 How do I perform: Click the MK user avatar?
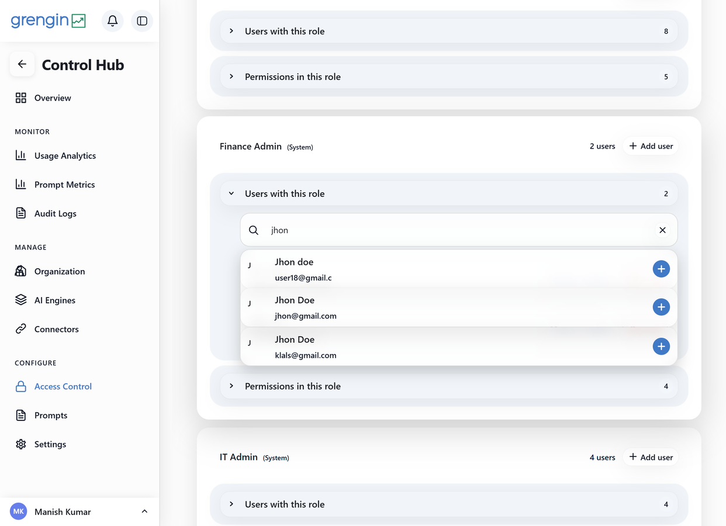tap(19, 511)
